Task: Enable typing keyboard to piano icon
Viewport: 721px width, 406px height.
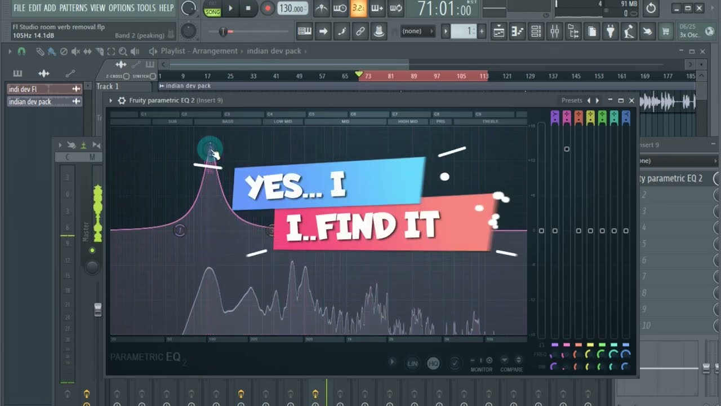Action: tap(305, 32)
